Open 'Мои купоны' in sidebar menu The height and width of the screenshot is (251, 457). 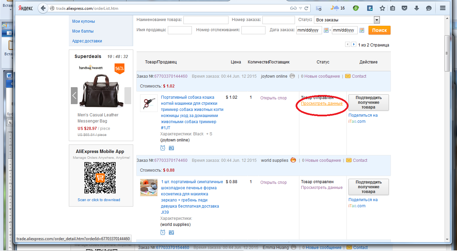click(x=83, y=21)
